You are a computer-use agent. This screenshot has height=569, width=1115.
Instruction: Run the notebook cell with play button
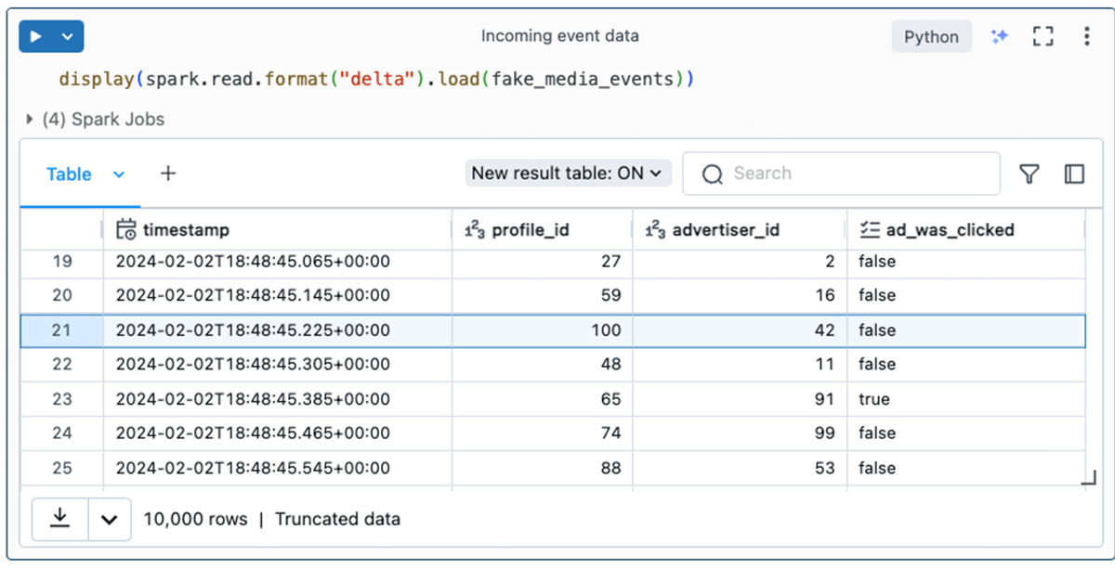click(36, 37)
